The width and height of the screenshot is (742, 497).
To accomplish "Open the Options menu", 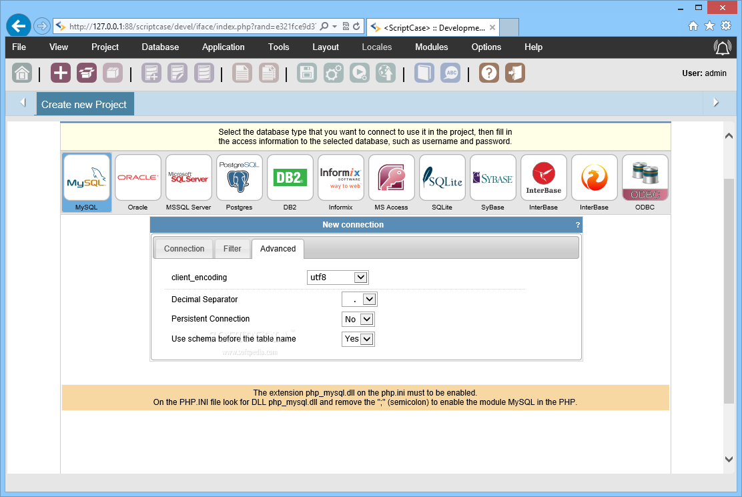I will tap(486, 47).
